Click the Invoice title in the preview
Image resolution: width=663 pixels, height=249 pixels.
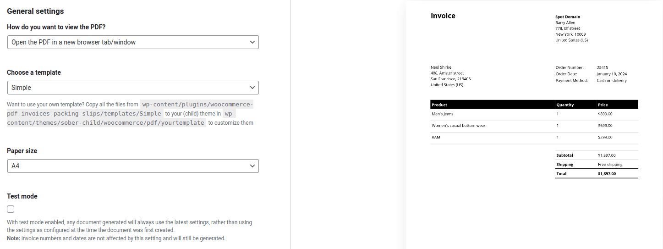click(x=443, y=16)
